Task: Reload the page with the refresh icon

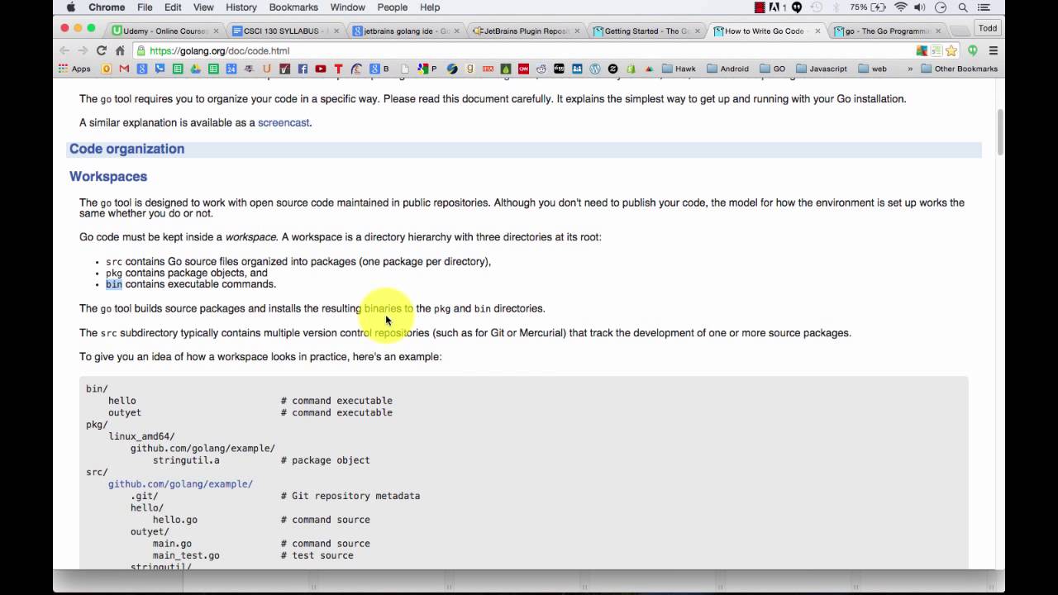Action: tap(101, 50)
